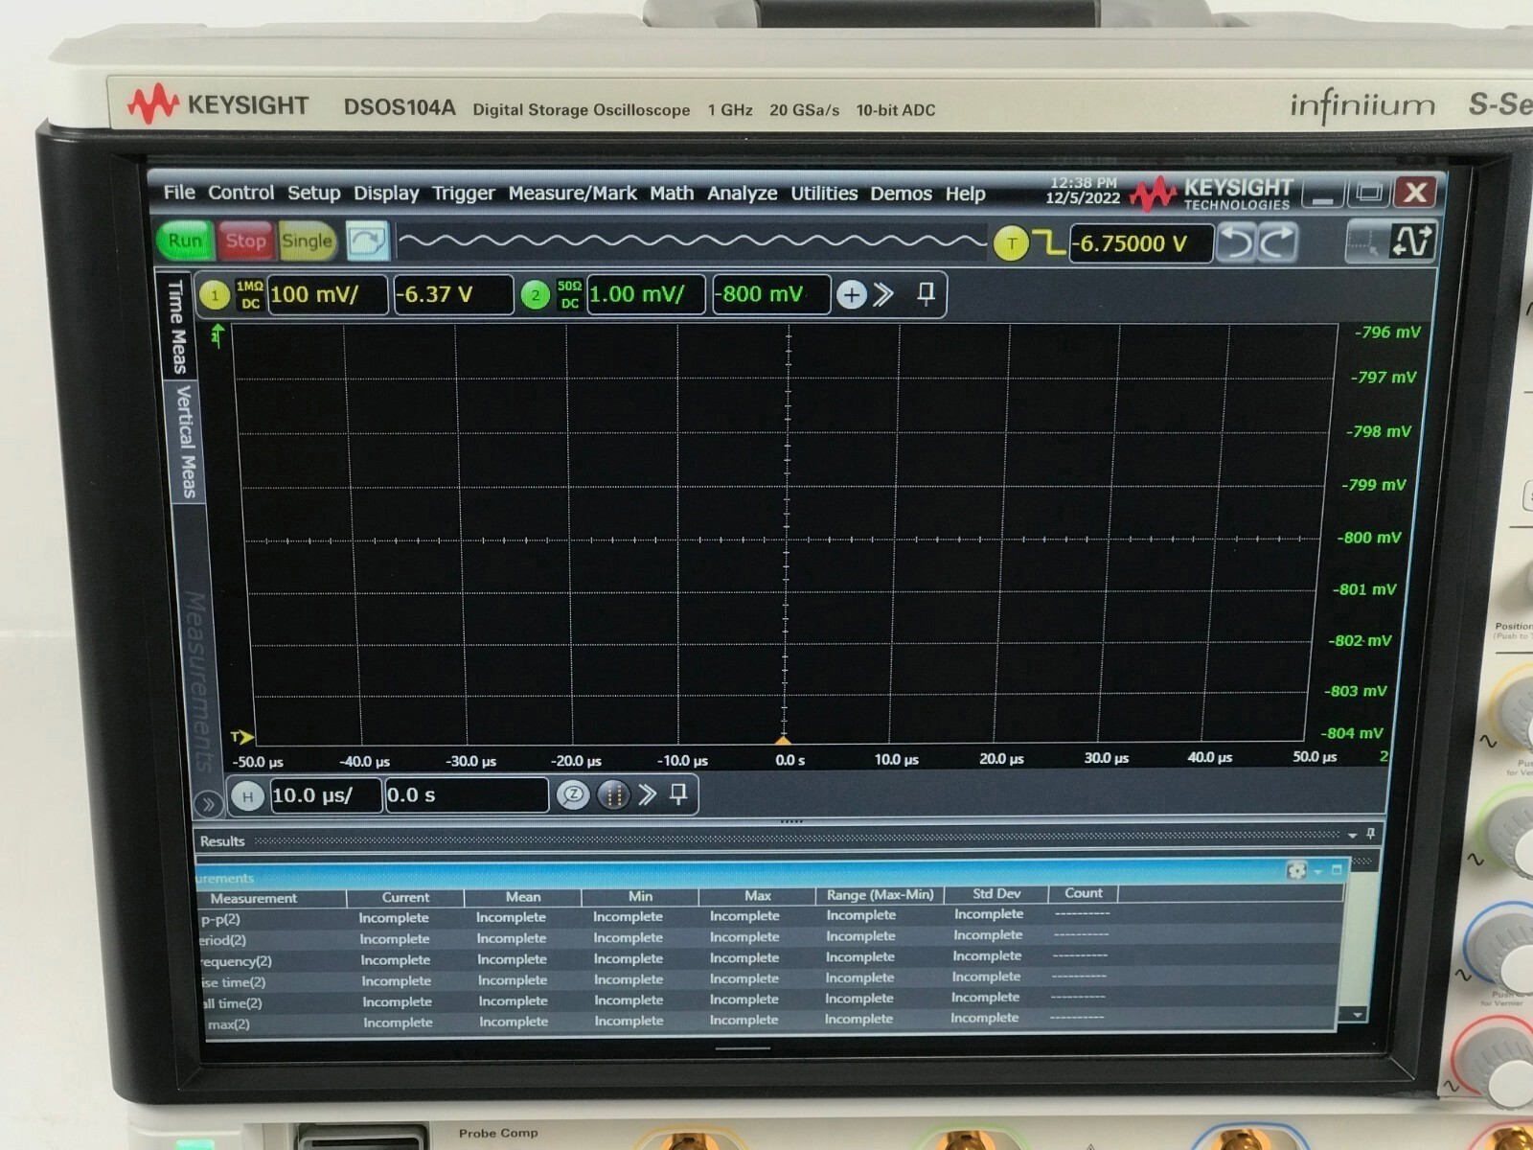The width and height of the screenshot is (1533, 1150).
Task: Open the Results pane dropdown arrow
Action: (x=1352, y=836)
